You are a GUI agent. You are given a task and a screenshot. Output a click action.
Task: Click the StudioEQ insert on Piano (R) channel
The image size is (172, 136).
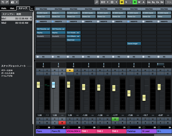(x=58, y=36)
